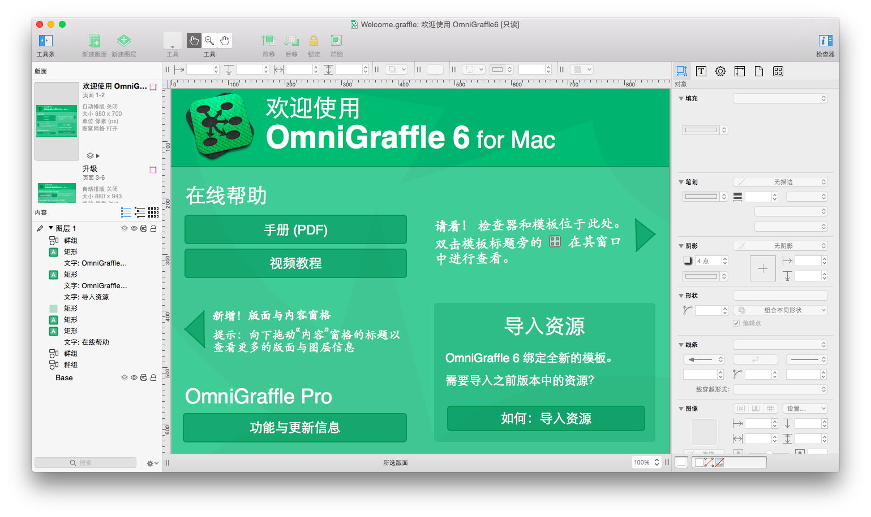The height and width of the screenshot is (517, 871).
Task: Click the 搜索 search field
Action: pyautogui.click(x=85, y=463)
